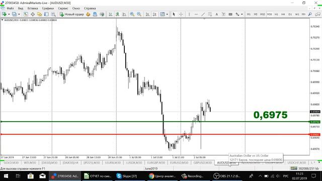Toggle chart shift icon
Screen dimensions: 322x181
click(154, 14)
